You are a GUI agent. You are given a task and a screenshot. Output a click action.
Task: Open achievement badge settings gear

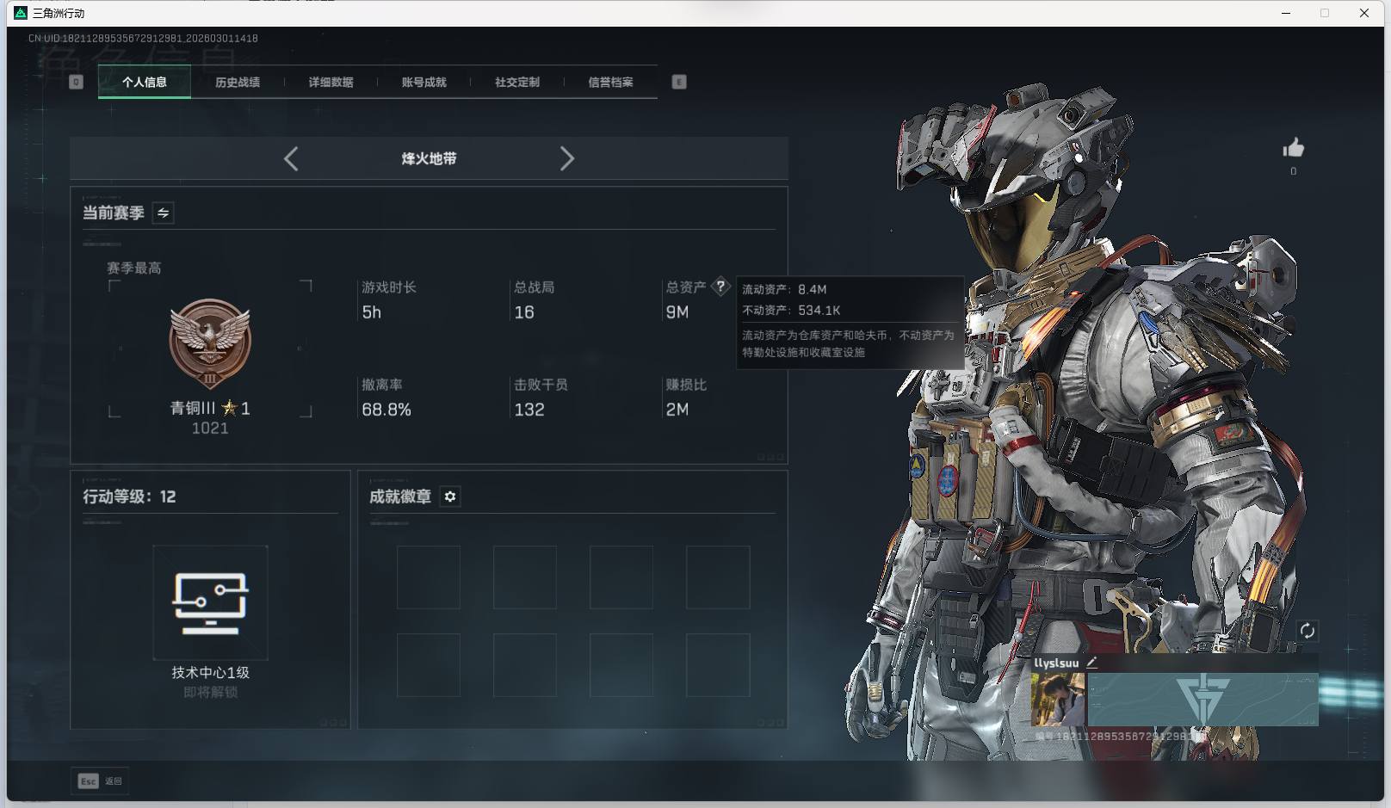450,497
